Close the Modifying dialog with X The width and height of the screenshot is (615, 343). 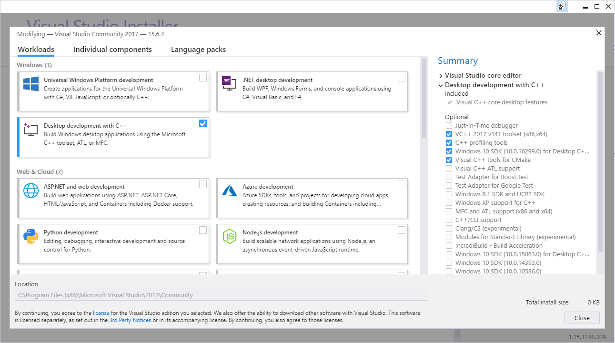599,33
